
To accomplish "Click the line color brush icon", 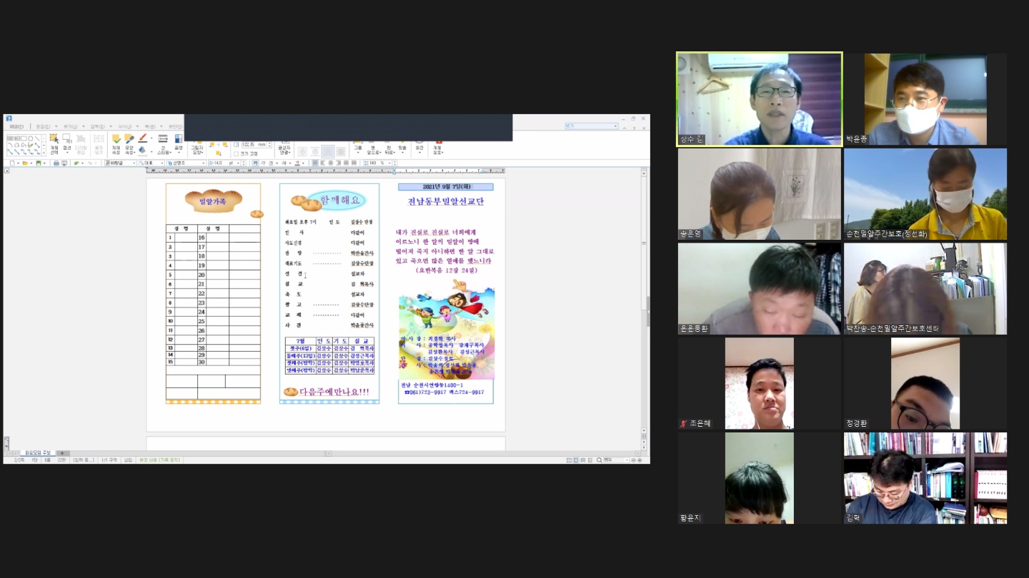I will click(142, 138).
